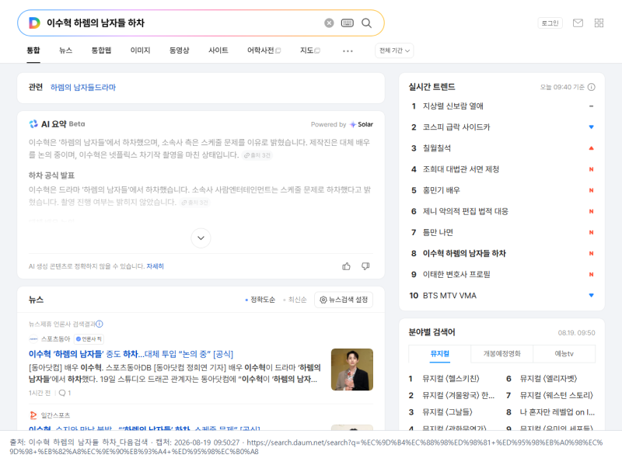Dislike the AI summary with thumbs down
The width and height of the screenshot is (622, 458).
tap(365, 266)
